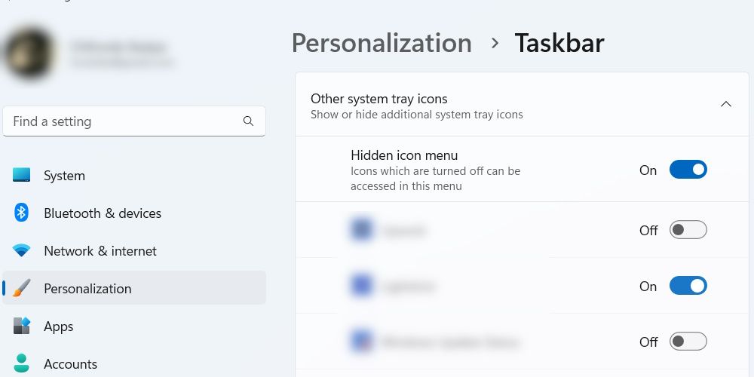
Task: Click the System monitor icon
Action: point(21,176)
